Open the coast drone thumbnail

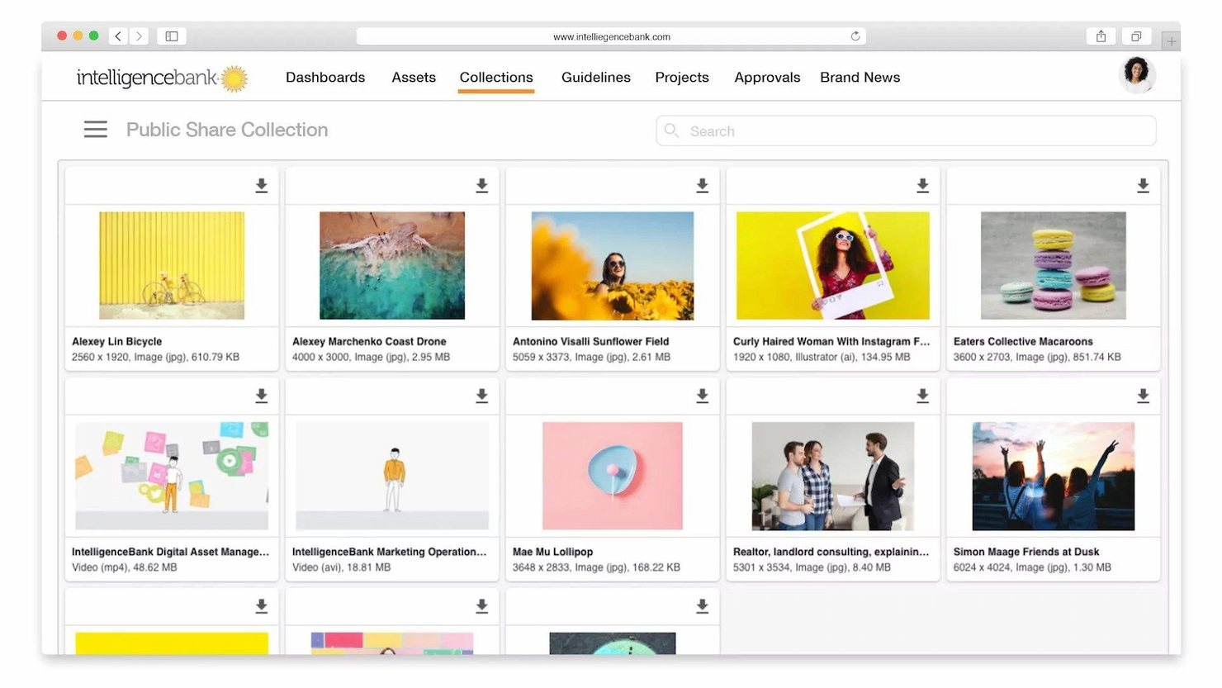392,265
